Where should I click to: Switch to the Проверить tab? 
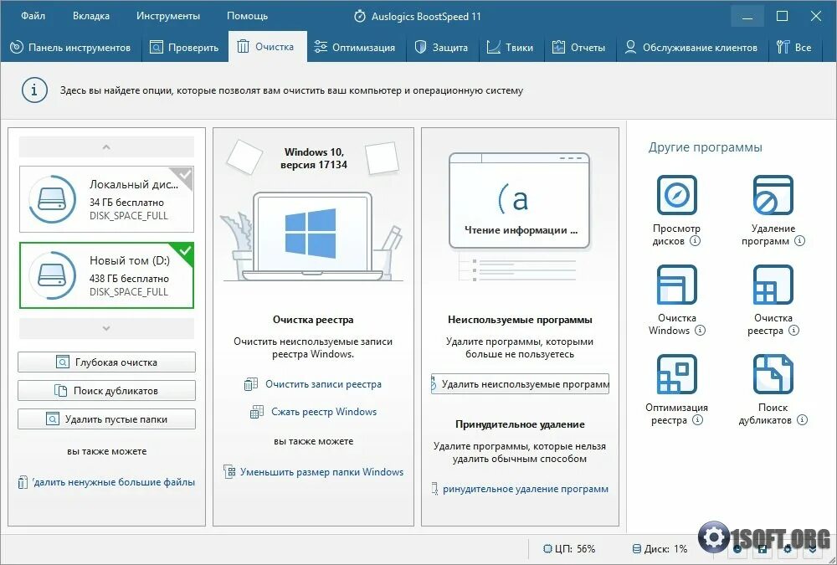(185, 47)
